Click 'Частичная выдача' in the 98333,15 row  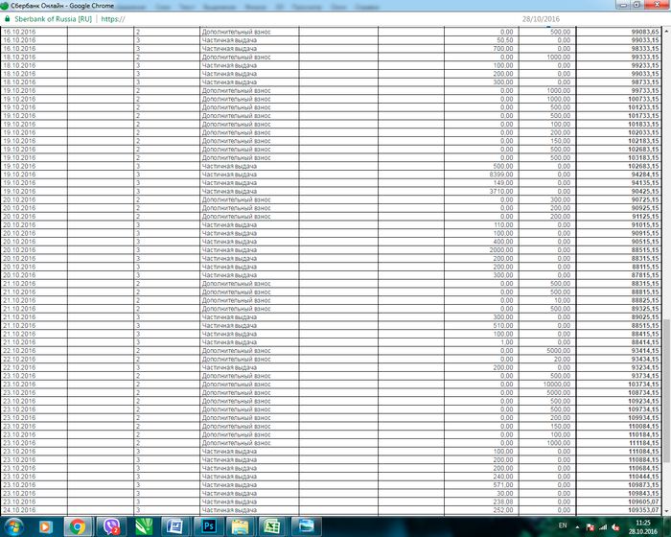coord(229,48)
